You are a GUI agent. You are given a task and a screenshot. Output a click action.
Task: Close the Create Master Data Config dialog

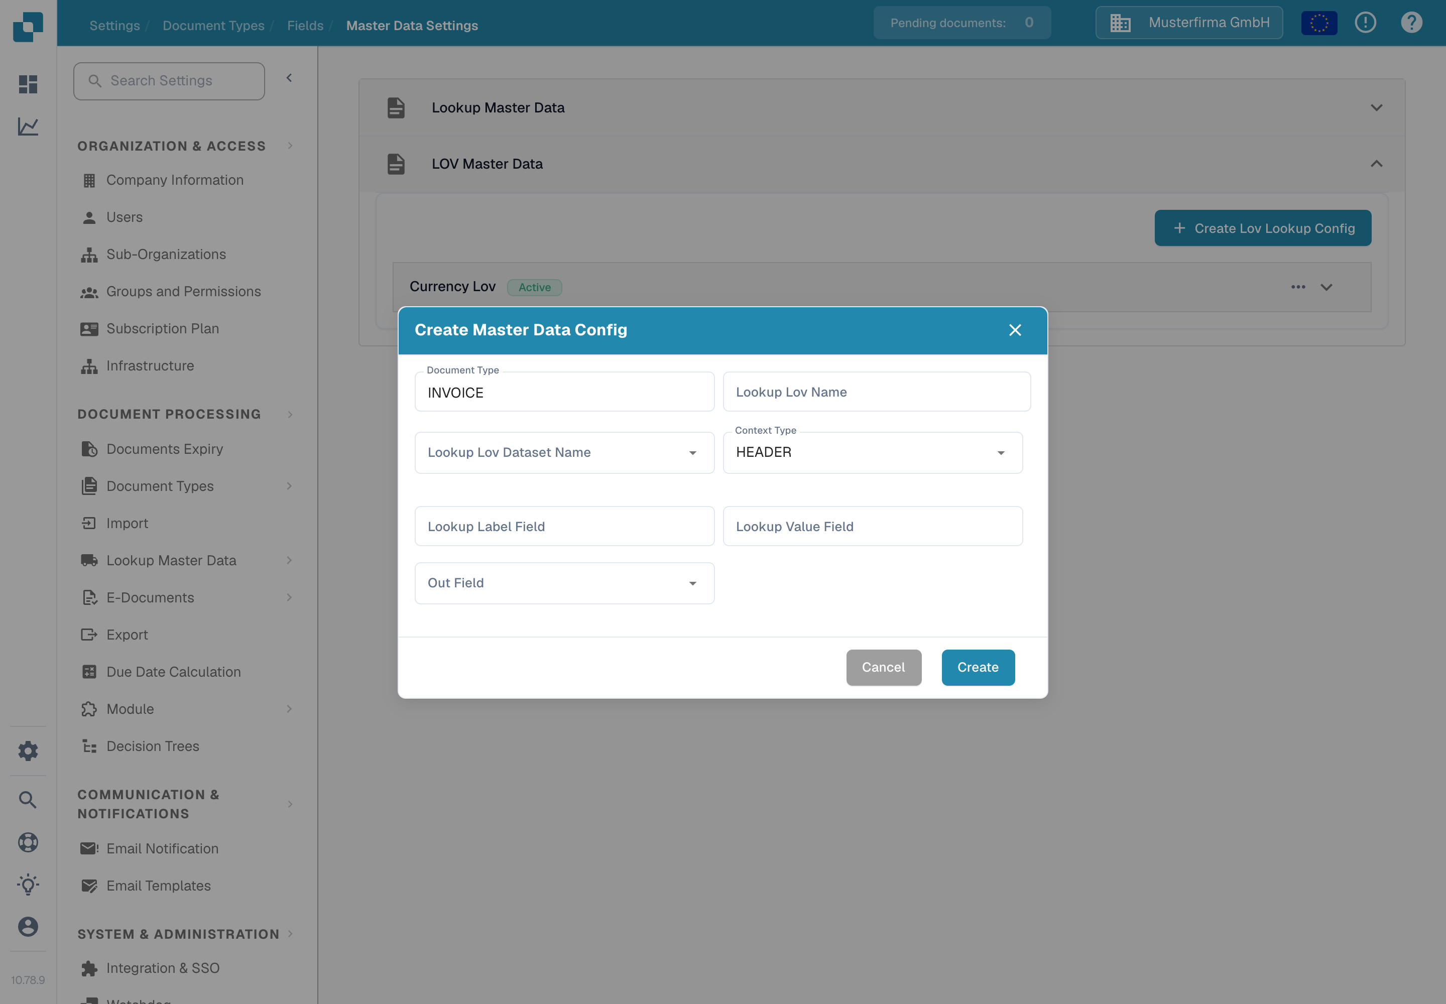click(x=1015, y=330)
